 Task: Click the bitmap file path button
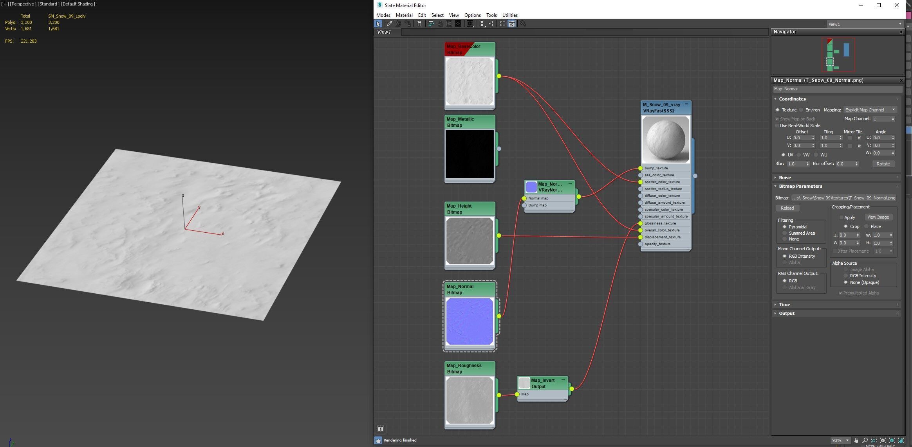(x=843, y=198)
